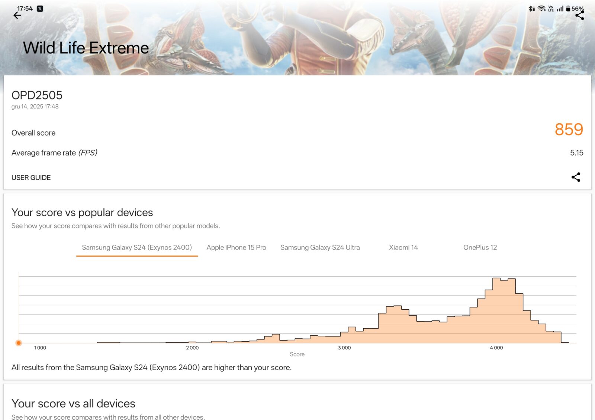Tap the OPD2505 device name

(x=37, y=95)
